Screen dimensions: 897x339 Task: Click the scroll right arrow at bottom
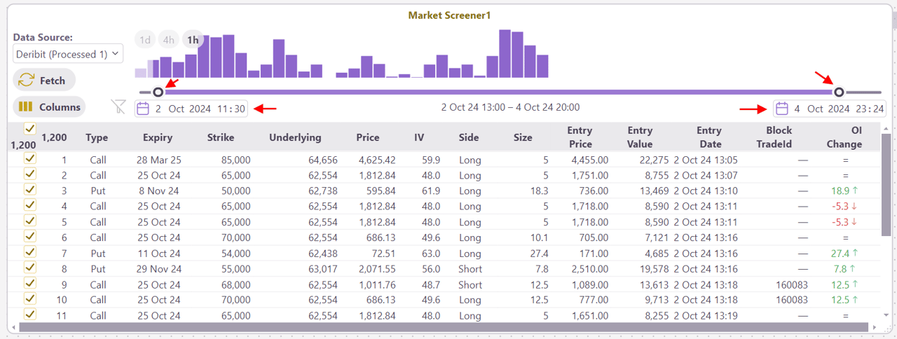coord(875,327)
